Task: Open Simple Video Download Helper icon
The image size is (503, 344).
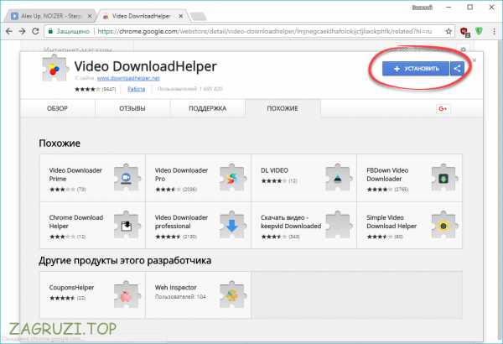Action: [x=444, y=225]
